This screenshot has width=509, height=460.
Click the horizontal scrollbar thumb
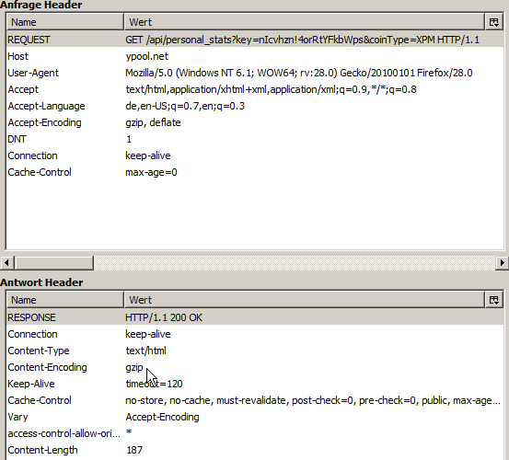54,262
